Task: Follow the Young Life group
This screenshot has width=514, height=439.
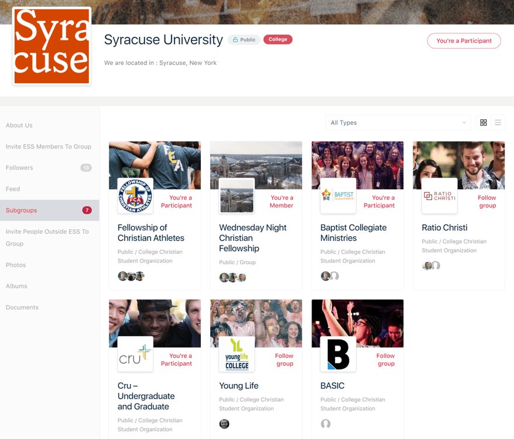Action: coord(284,360)
